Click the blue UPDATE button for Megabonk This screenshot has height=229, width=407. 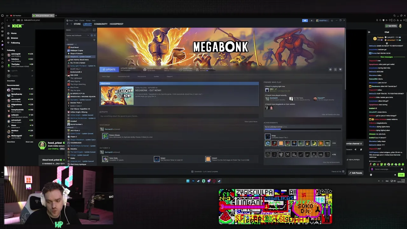109,69
